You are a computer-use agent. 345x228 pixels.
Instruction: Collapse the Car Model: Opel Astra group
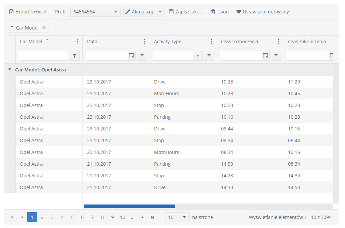(10, 70)
